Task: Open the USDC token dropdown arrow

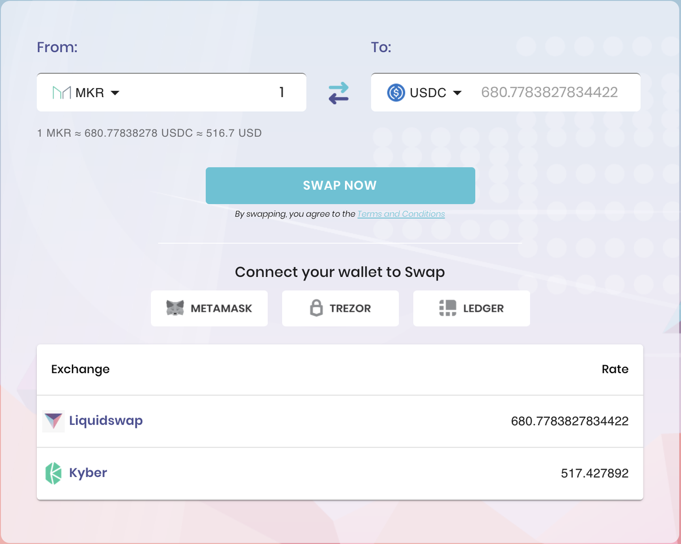Action: click(x=457, y=93)
